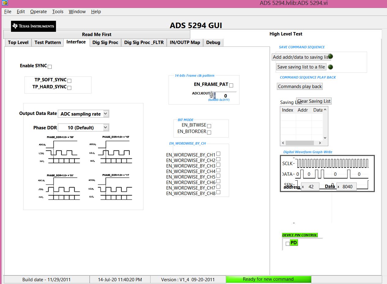Click Saving List scroll down arrow
Viewport: 387px width, 284px height.
click(x=325, y=138)
